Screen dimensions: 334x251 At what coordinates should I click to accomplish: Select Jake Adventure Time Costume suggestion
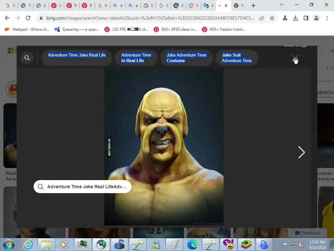point(186,58)
